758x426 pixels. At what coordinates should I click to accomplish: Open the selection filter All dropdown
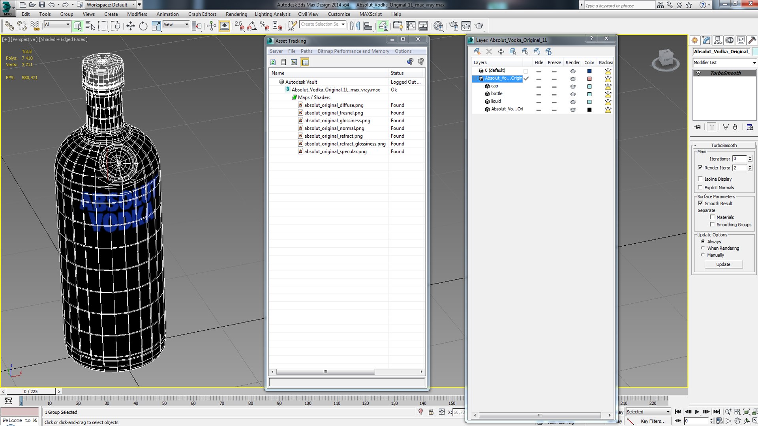tap(57, 24)
